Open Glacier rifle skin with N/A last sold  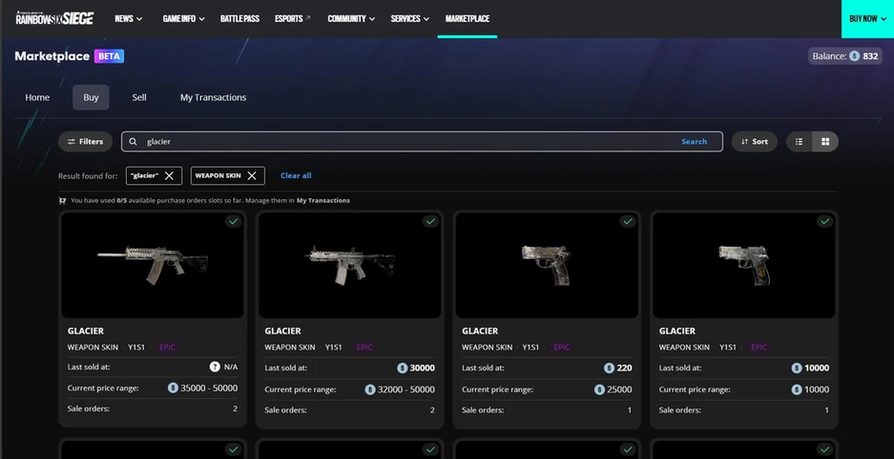tap(153, 320)
